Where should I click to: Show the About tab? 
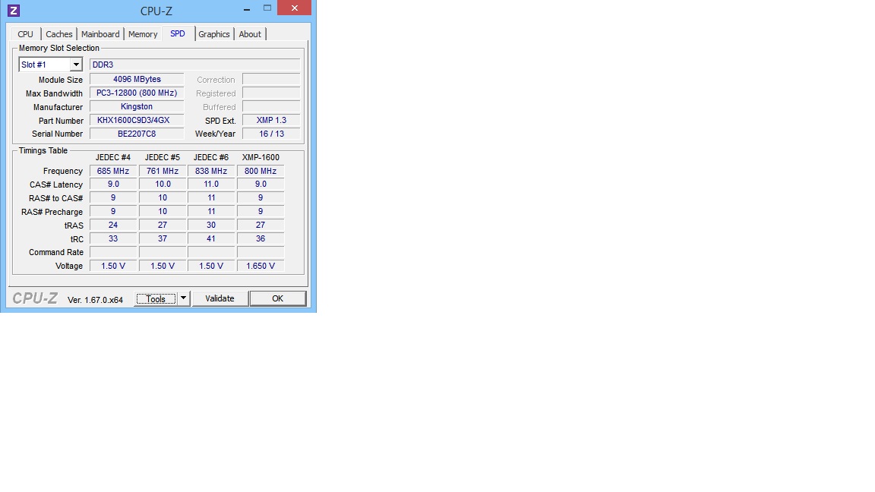pyautogui.click(x=250, y=34)
